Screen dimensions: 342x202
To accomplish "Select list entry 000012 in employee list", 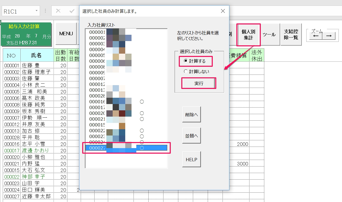I will [x=126, y=84].
